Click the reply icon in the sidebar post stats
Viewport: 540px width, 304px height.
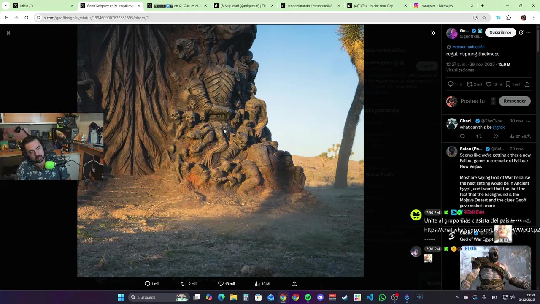(x=451, y=84)
